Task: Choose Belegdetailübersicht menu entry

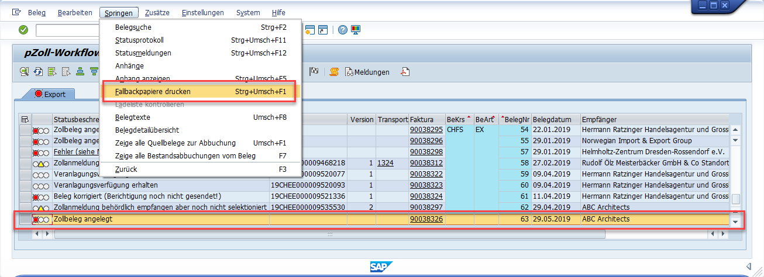Action: (x=201, y=130)
